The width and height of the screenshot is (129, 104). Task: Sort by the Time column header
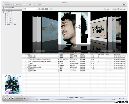[94, 54]
